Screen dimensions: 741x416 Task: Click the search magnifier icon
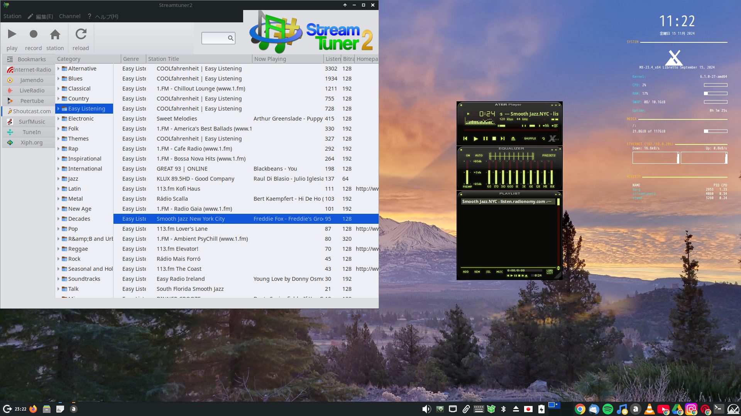pos(230,38)
